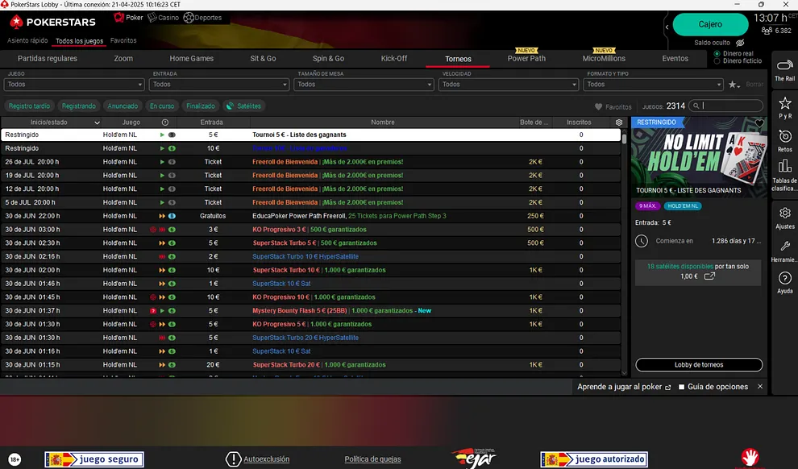This screenshot has width=798, height=469.
Task: Toggle hidden balance eye icon
Action: (740, 43)
